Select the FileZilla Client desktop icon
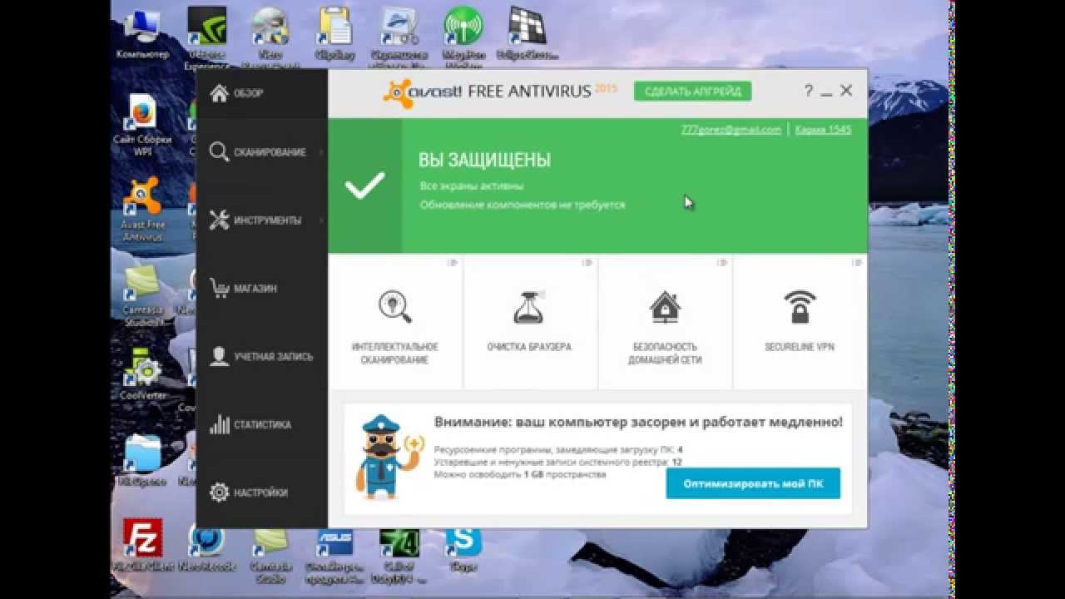The height and width of the screenshot is (599, 1065). tap(143, 546)
